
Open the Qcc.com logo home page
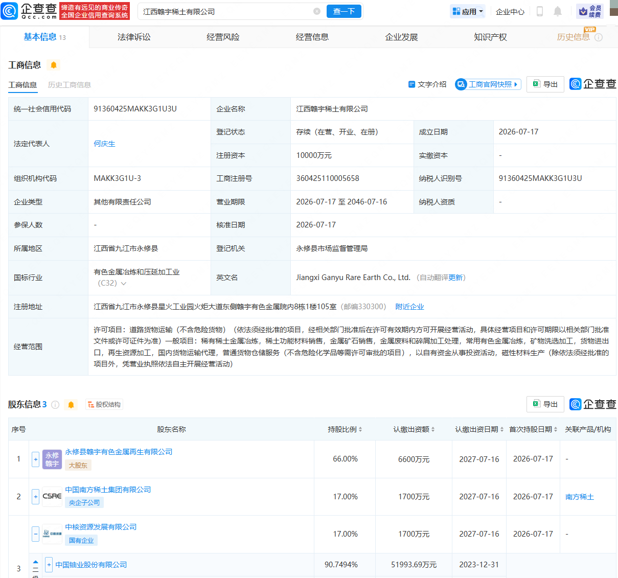pyautogui.click(x=29, y=11)
